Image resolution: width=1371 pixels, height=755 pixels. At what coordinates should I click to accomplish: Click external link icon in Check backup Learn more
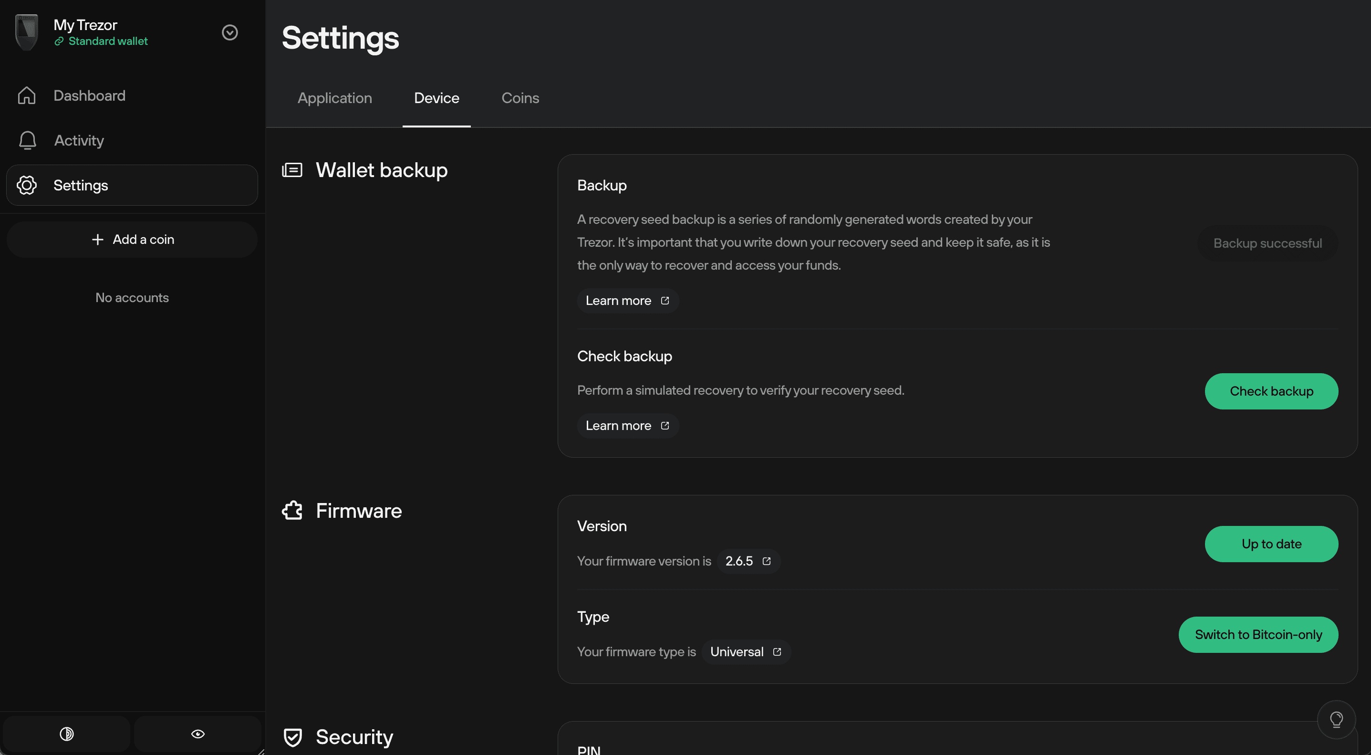pos(665,426)
